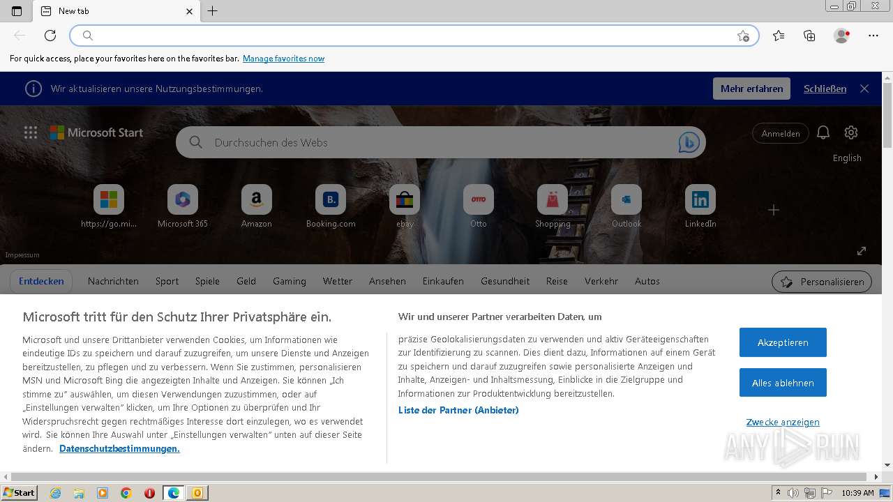Open the Otto quick link

click(x=479, y=206)
